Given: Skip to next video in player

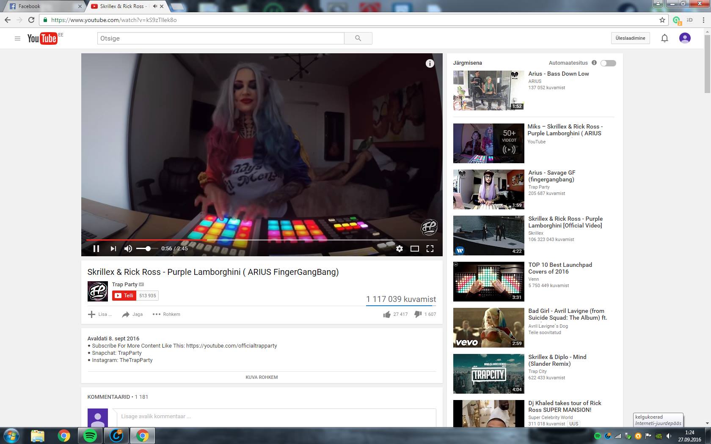Looking at the screenshot, I should point(113,249).
